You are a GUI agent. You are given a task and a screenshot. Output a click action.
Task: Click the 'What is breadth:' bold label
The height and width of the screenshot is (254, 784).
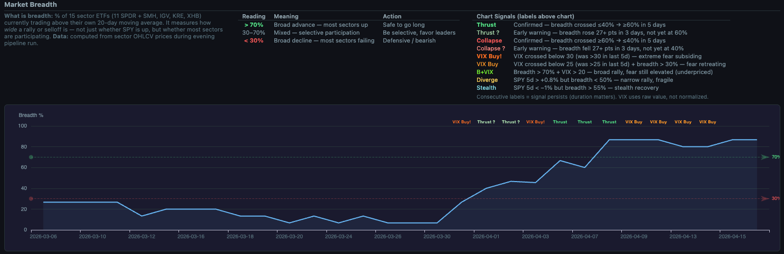pyautogui.click(x=28, y=16)
